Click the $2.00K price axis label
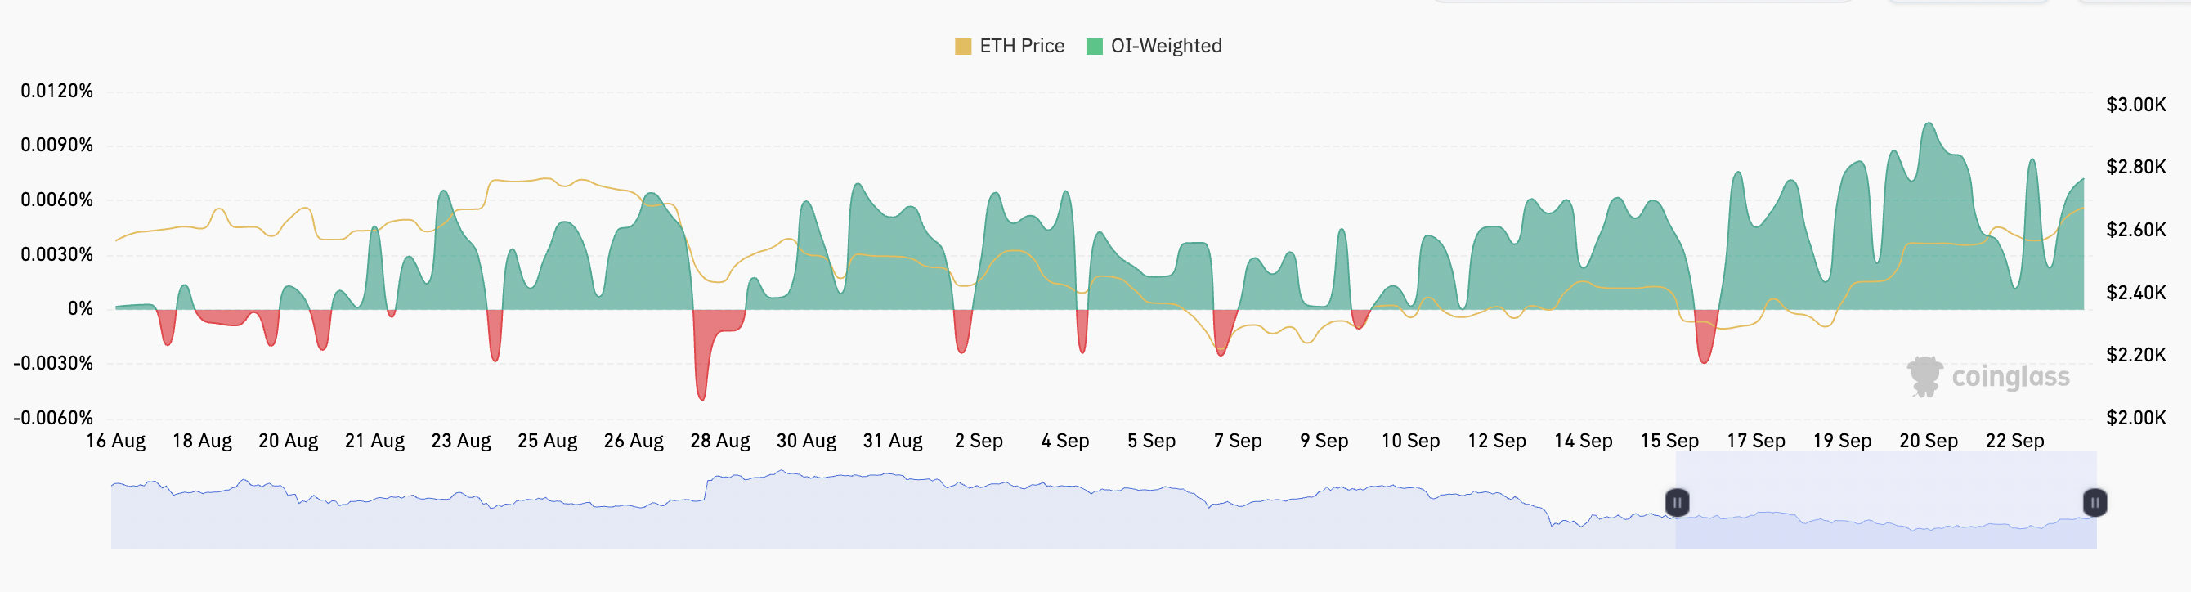This screenshot has height=592, width=2191. (2135, 418)
